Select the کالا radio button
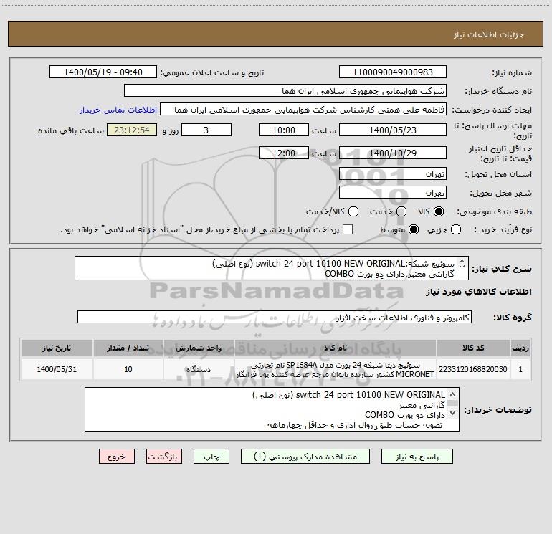This screenshot has height=534, width=552. (x=439, y=211)
